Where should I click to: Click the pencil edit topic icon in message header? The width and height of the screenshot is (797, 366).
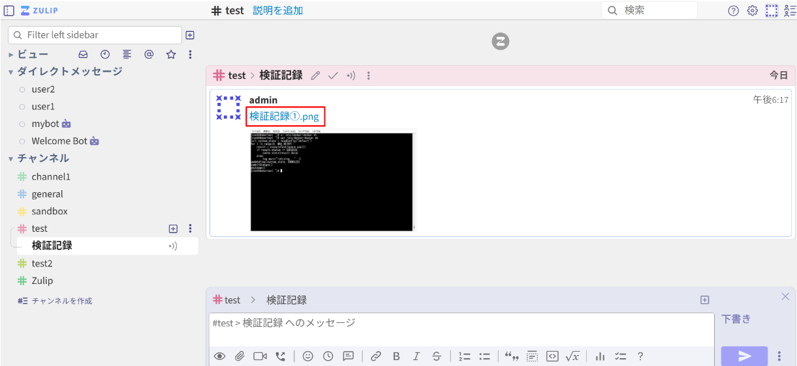(315, 76)
